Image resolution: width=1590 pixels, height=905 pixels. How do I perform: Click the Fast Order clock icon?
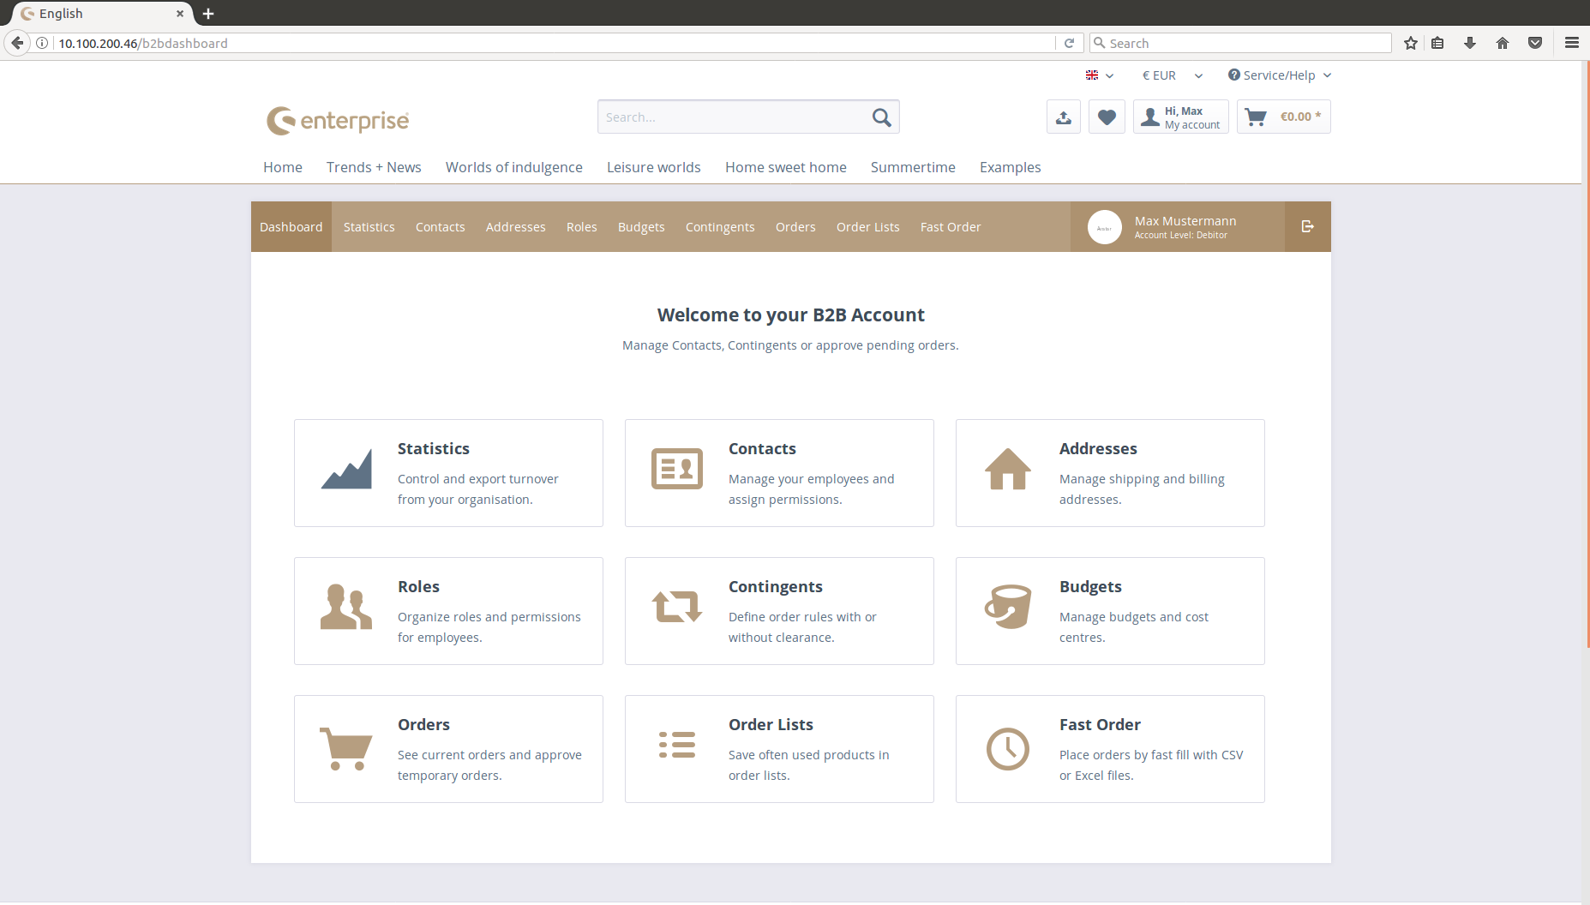(1007, 749)
